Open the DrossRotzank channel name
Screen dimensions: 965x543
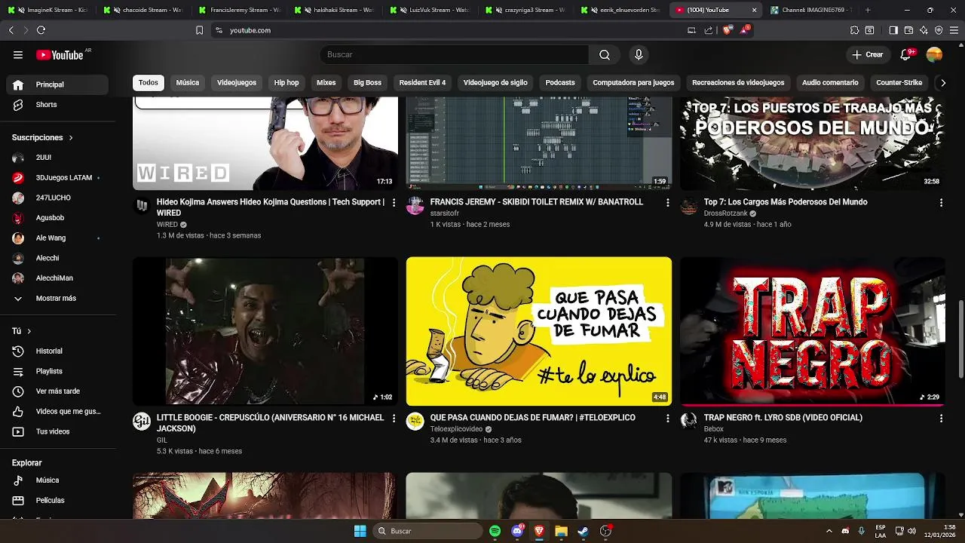point(725,213)
